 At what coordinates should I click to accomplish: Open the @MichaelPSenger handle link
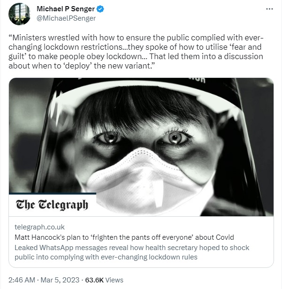click(66, 18)
